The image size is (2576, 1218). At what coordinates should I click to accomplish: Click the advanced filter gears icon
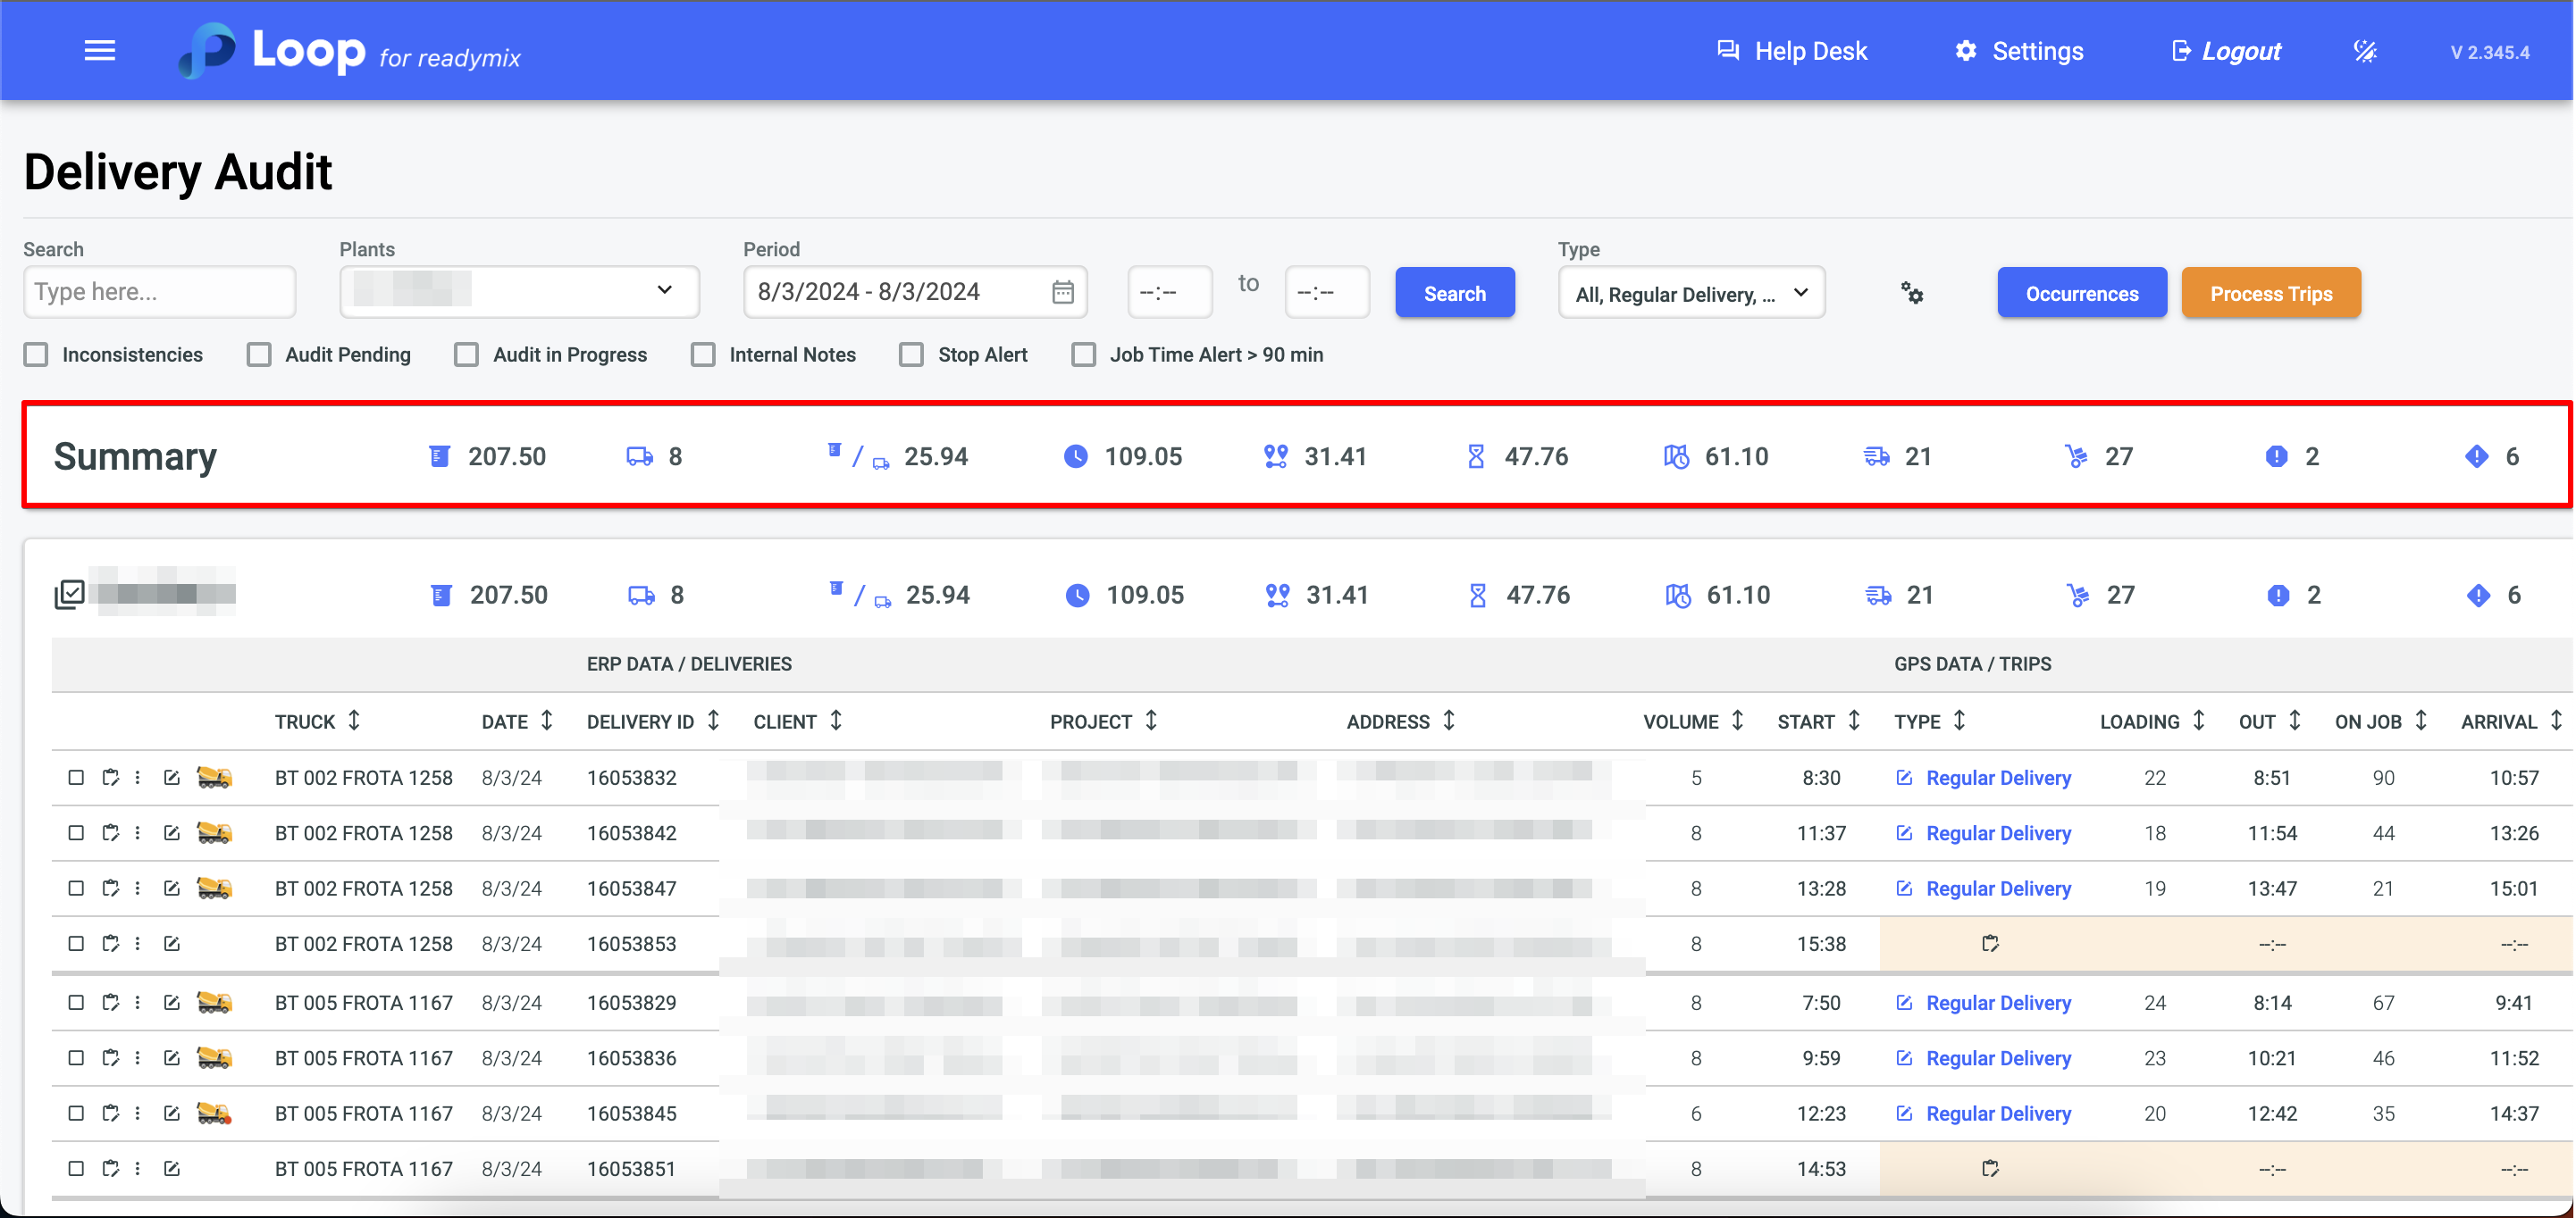coord(1911,294)
